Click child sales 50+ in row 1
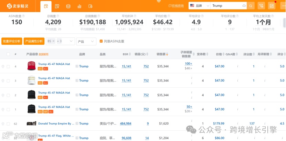Screen dimensions: 286x141 click(x=189, y=107)
